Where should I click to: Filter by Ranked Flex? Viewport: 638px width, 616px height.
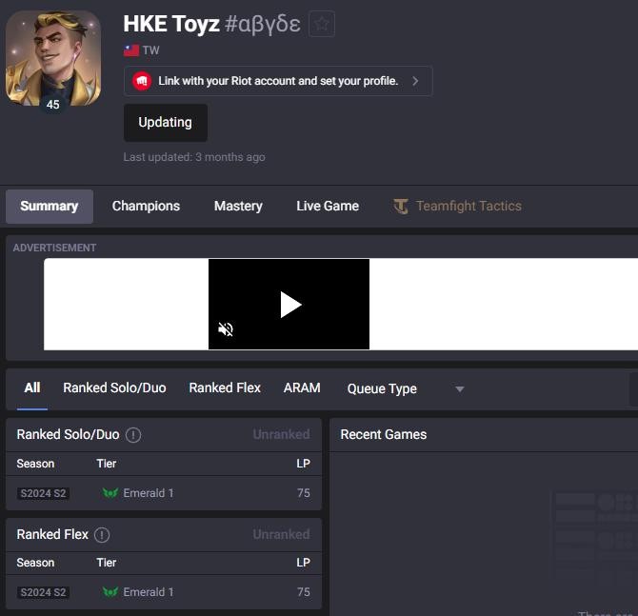(x=225, y=387)
